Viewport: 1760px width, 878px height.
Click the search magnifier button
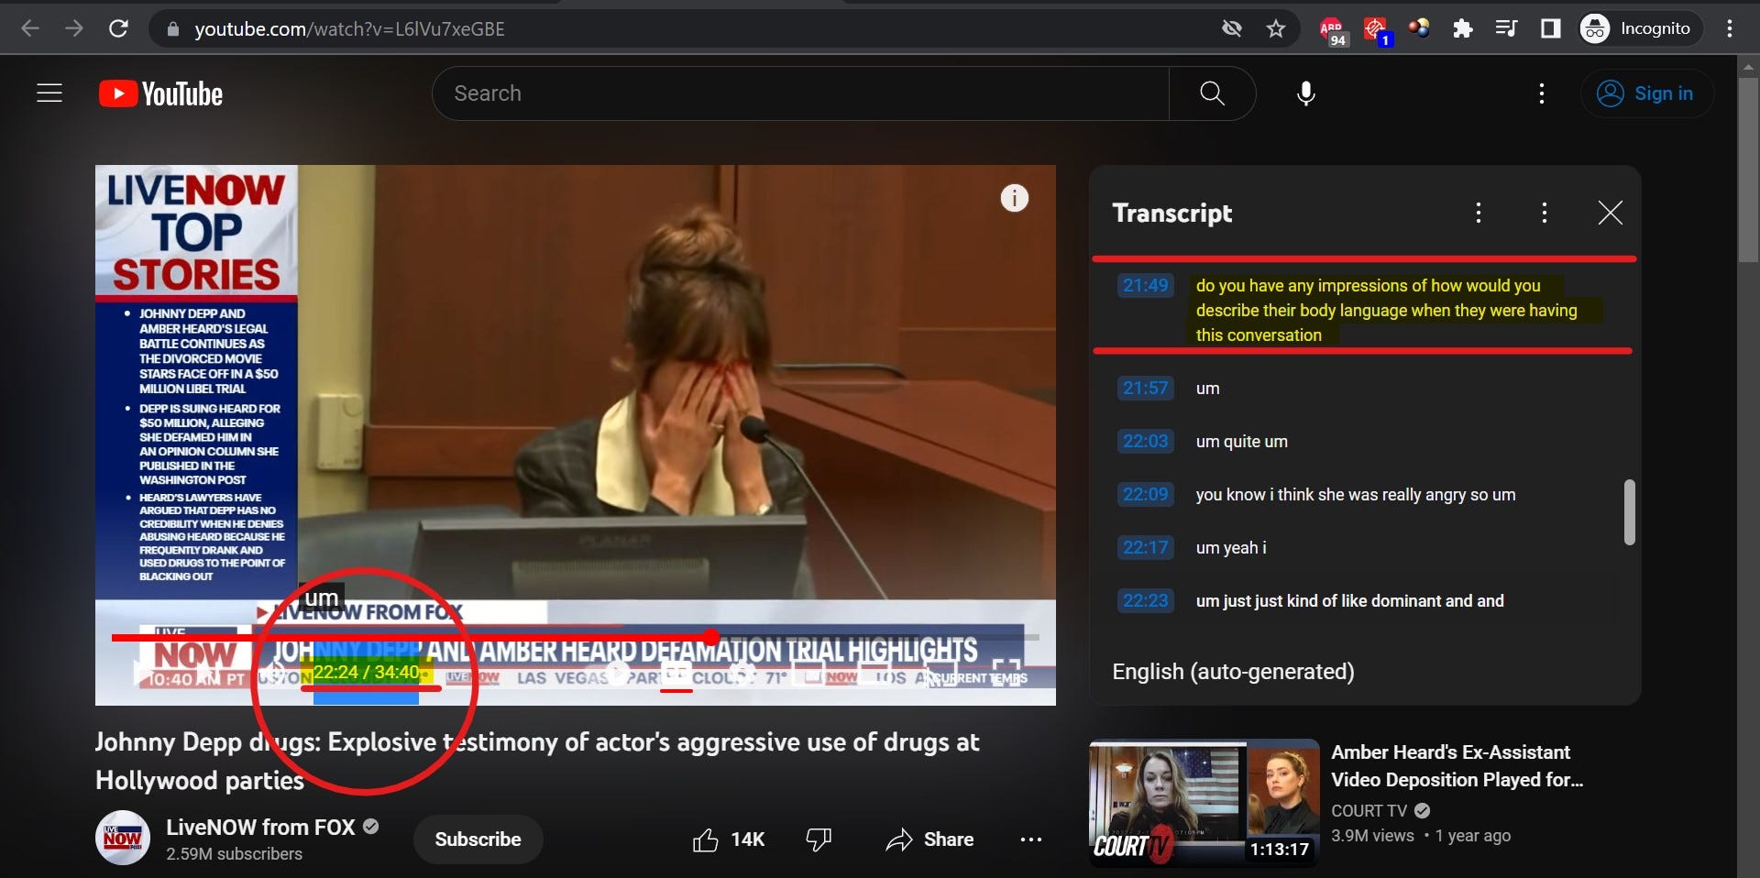coord(1212,93)
